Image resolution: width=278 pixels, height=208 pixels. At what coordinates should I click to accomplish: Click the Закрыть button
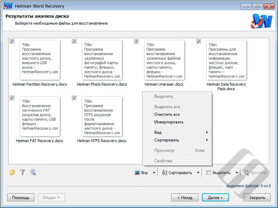coord(257,197)
